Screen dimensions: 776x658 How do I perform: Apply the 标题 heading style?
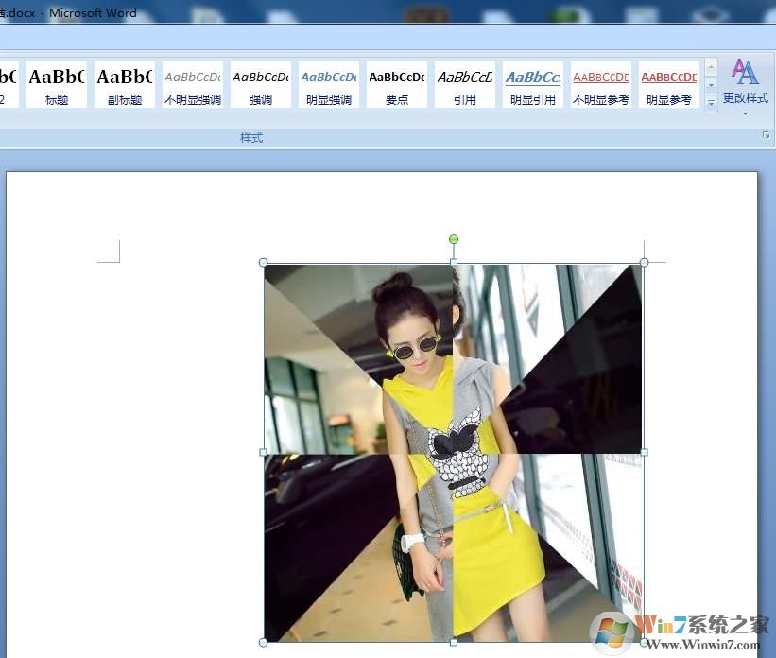coord(56,83)
